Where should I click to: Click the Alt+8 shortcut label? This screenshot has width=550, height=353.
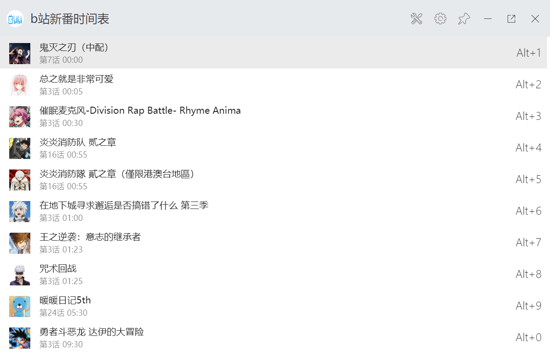[528, 274]
